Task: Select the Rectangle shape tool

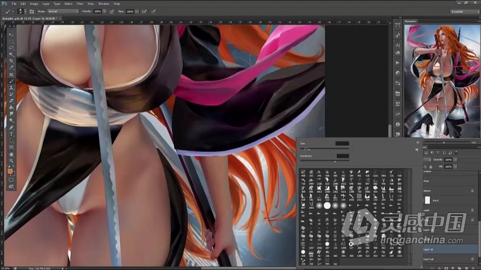Action: coord(11,147)
